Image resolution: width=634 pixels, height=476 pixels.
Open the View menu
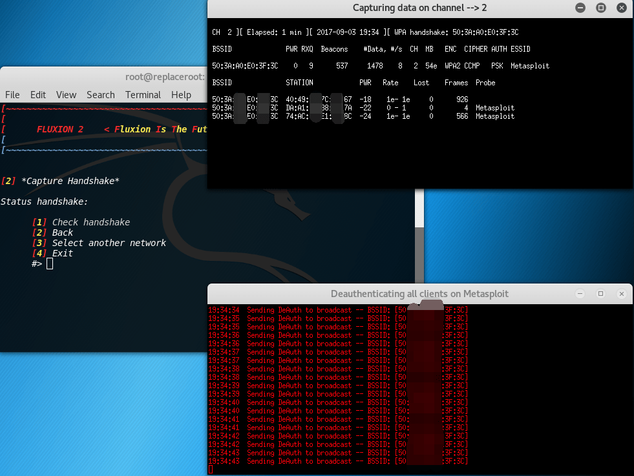(66, 94)
